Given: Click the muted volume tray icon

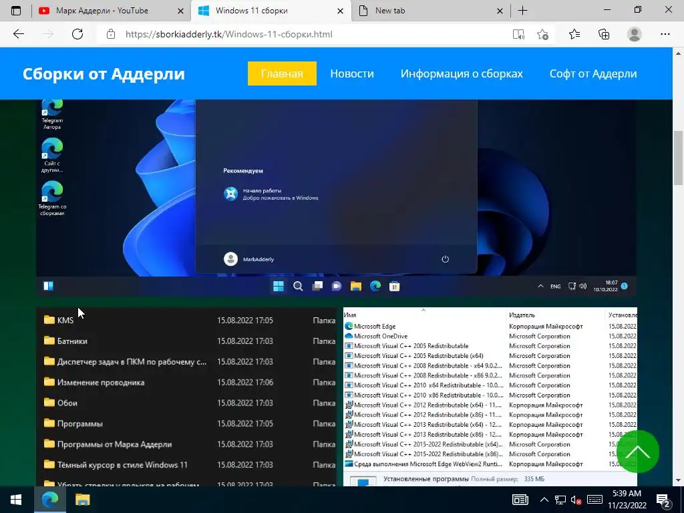Looking at the screenshot, I should point(576,500).
